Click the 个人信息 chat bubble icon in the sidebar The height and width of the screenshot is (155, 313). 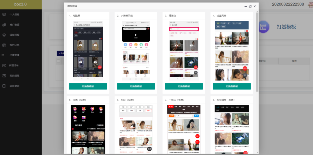tap(4, 14)
